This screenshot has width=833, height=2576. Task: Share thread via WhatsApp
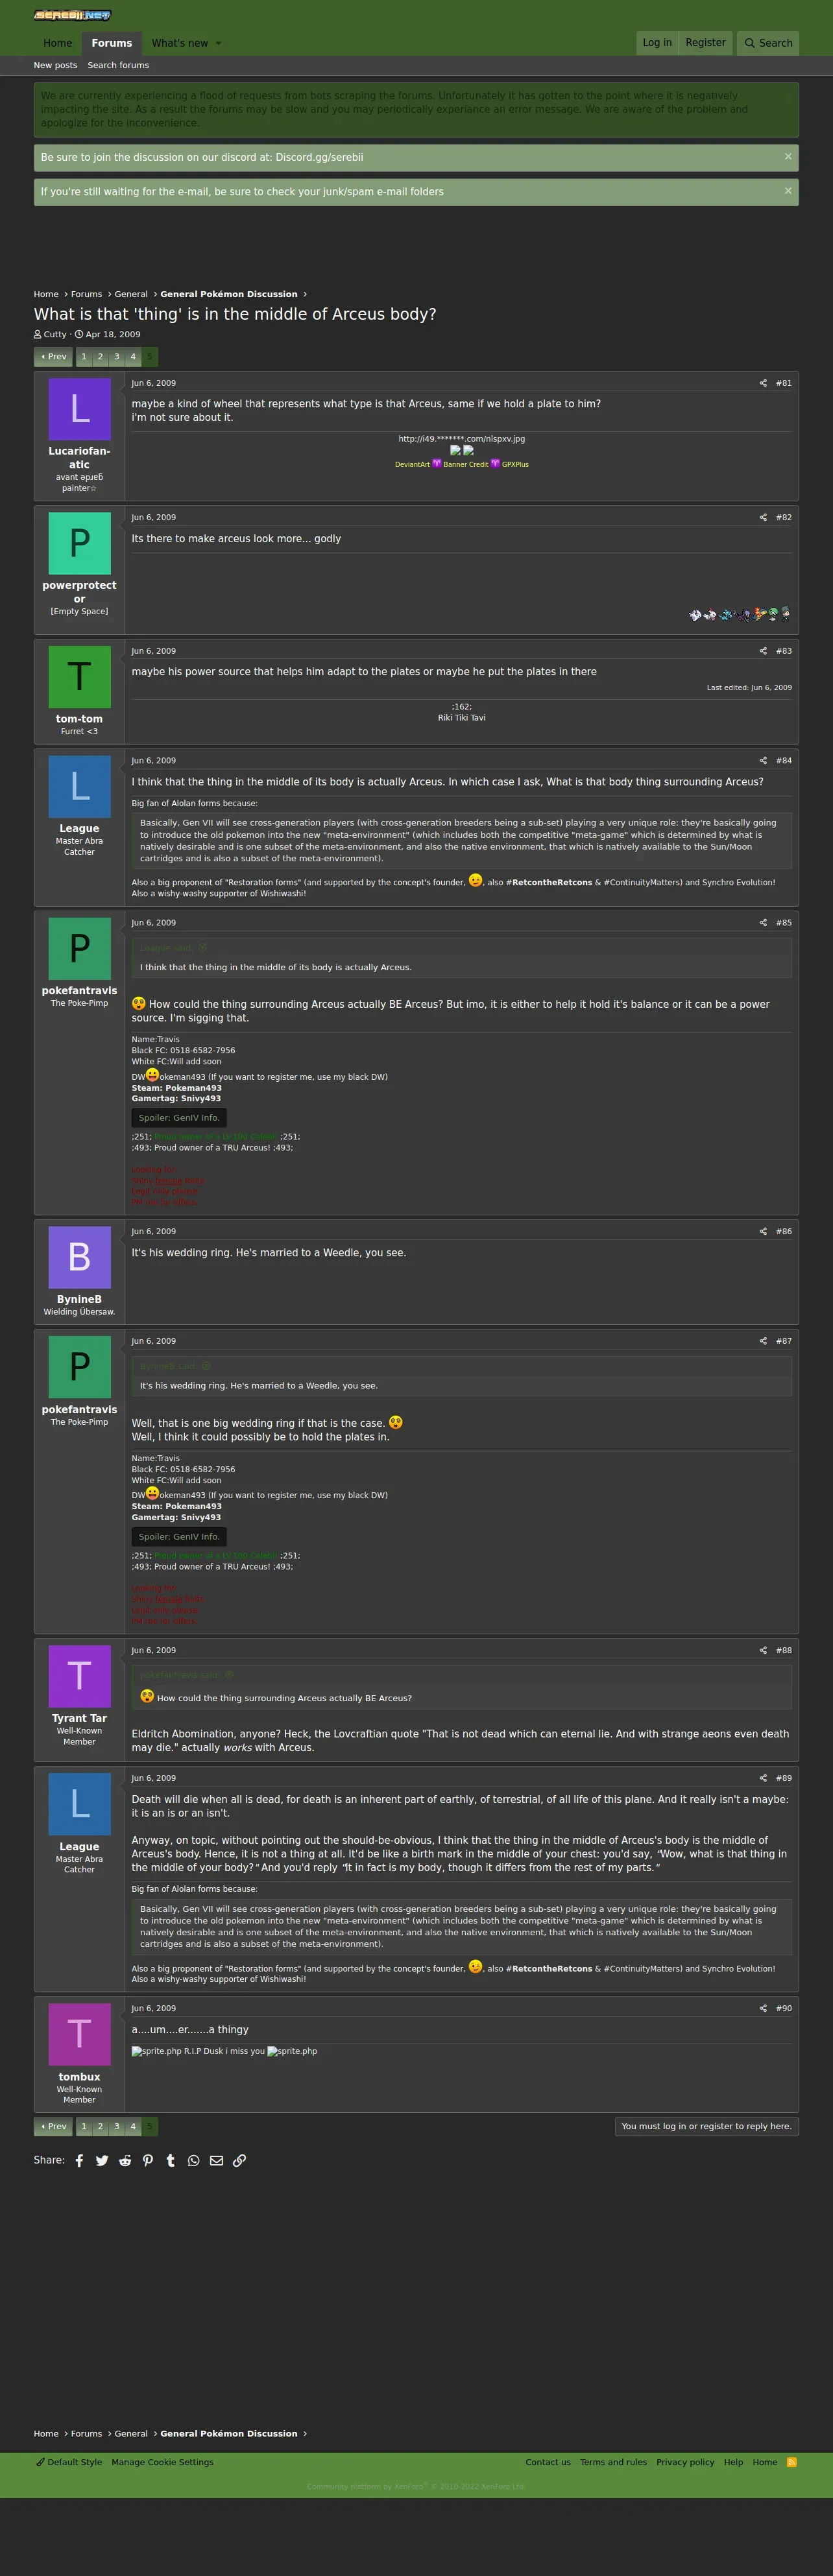point(194,2160)
